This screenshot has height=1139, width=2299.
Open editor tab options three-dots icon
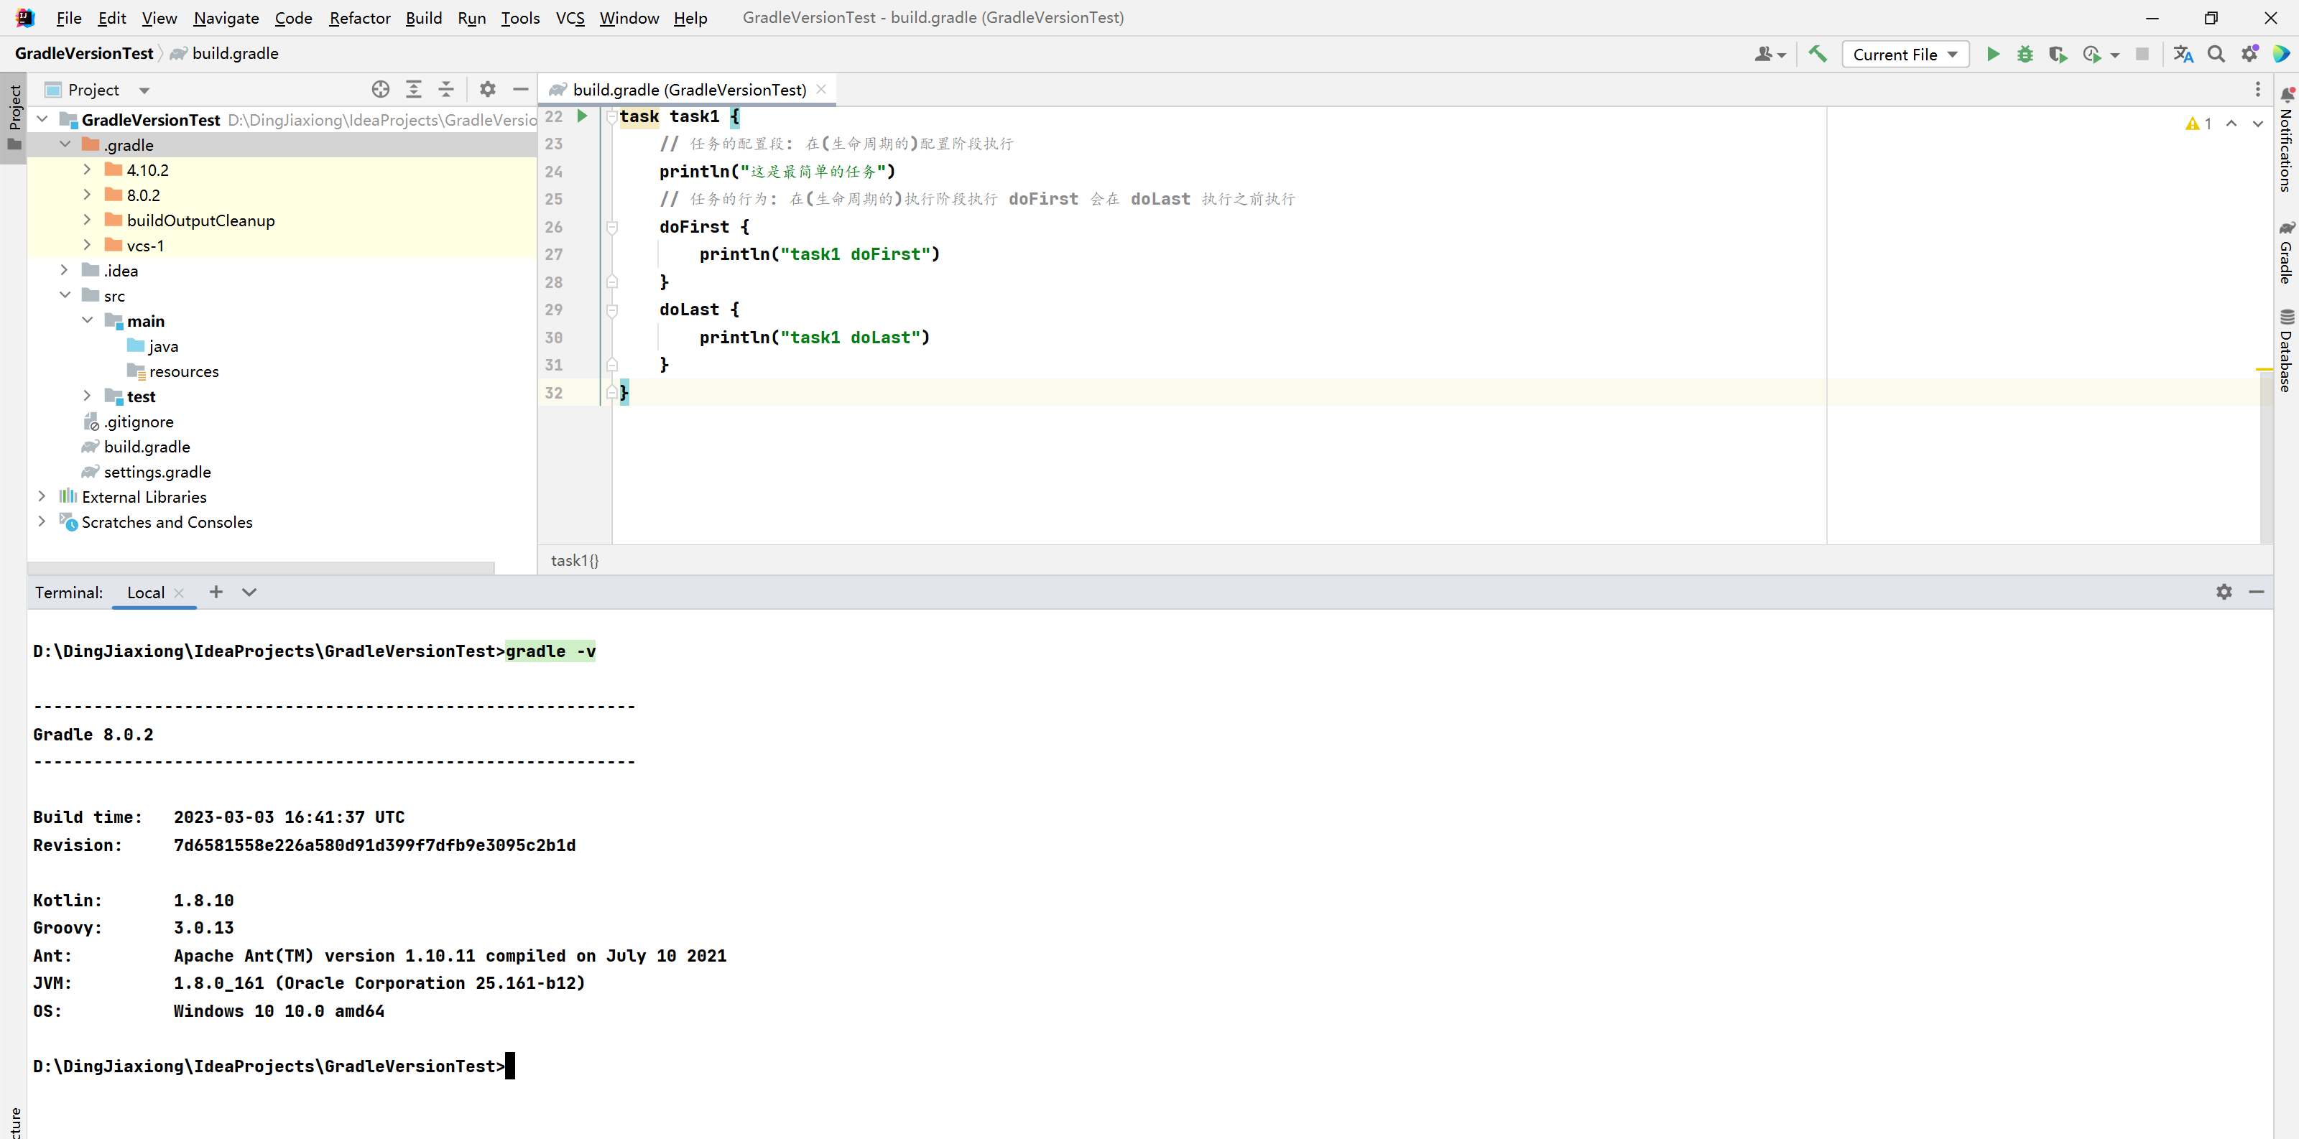(x=2258, y=89)
